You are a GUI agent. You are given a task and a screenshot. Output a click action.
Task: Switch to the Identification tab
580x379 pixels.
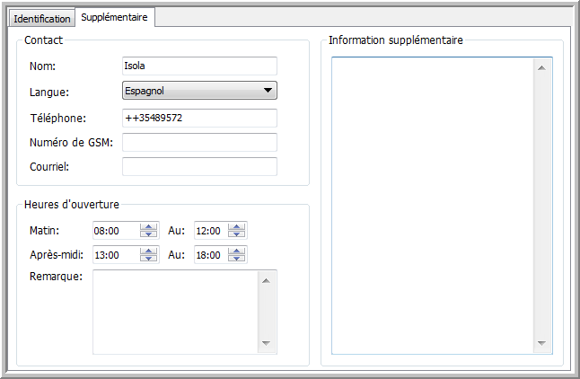coord(41,19)
